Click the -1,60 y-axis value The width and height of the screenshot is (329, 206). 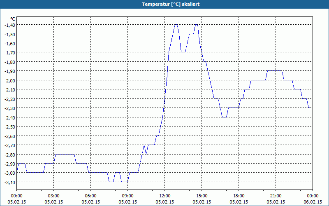(x=10, y=43)
